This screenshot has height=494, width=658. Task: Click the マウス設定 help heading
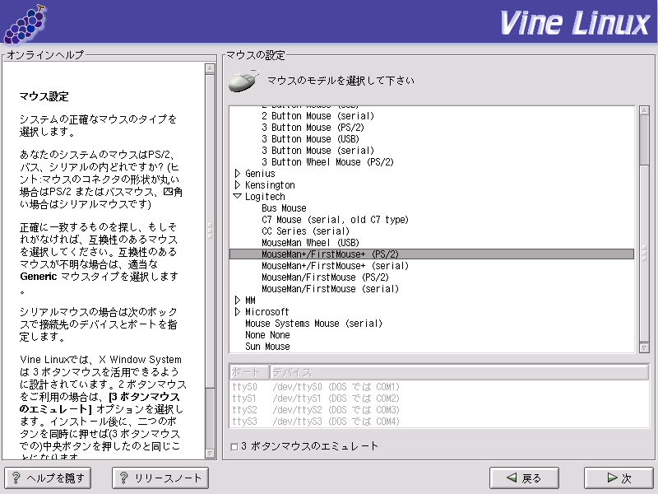pyautogui.click(x=44, y=96)
